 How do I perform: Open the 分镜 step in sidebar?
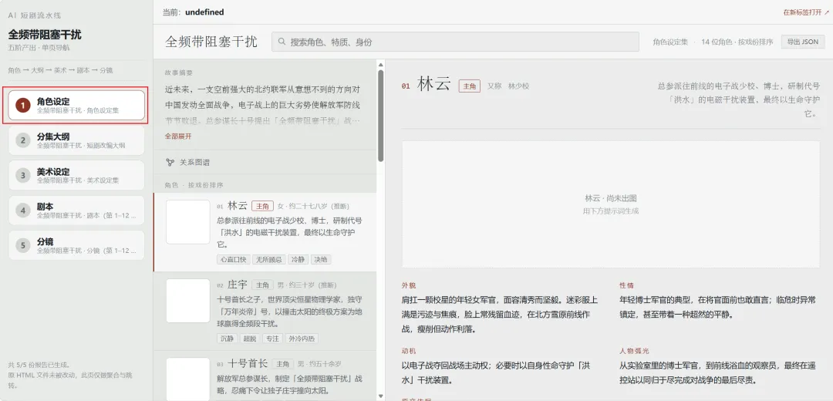(x=76, y=245)
